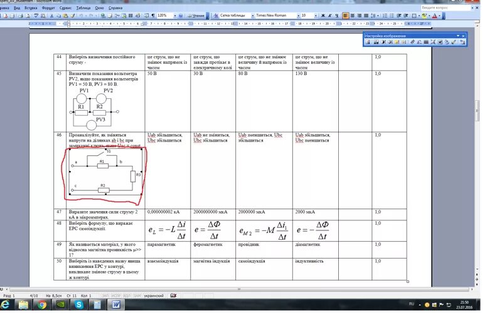Click the RU language indicator in tray
This screenshot has width=502, height=313.
click(412, 304)
